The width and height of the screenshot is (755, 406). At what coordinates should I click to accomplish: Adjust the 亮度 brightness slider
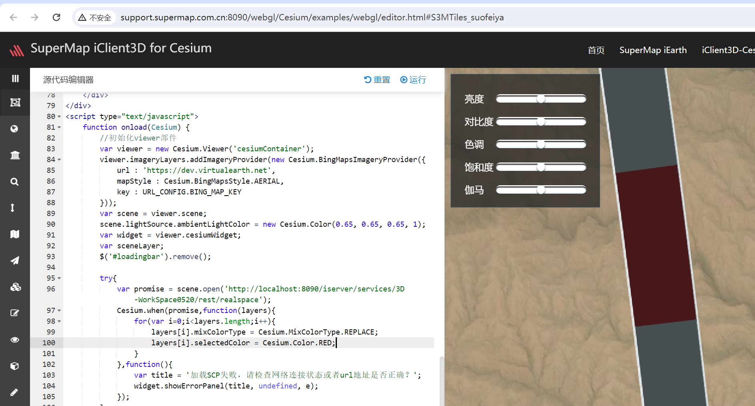coord(541,99)
